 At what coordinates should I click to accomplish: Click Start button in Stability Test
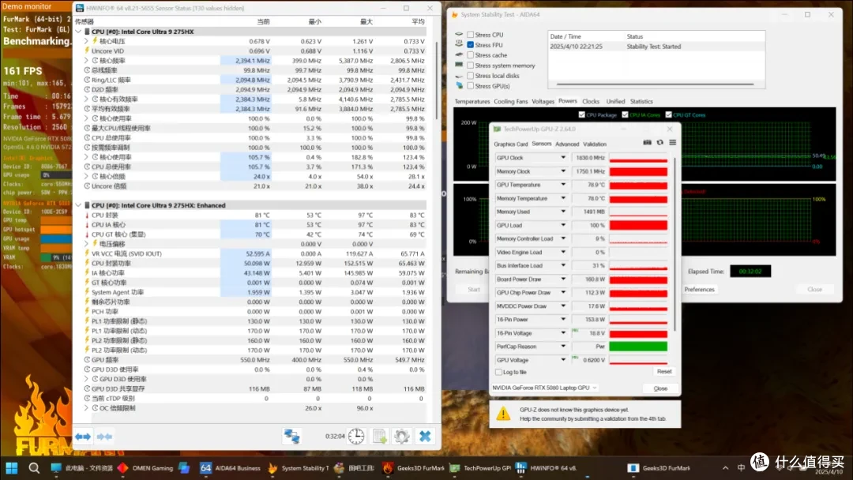click(x=474, y=289)
